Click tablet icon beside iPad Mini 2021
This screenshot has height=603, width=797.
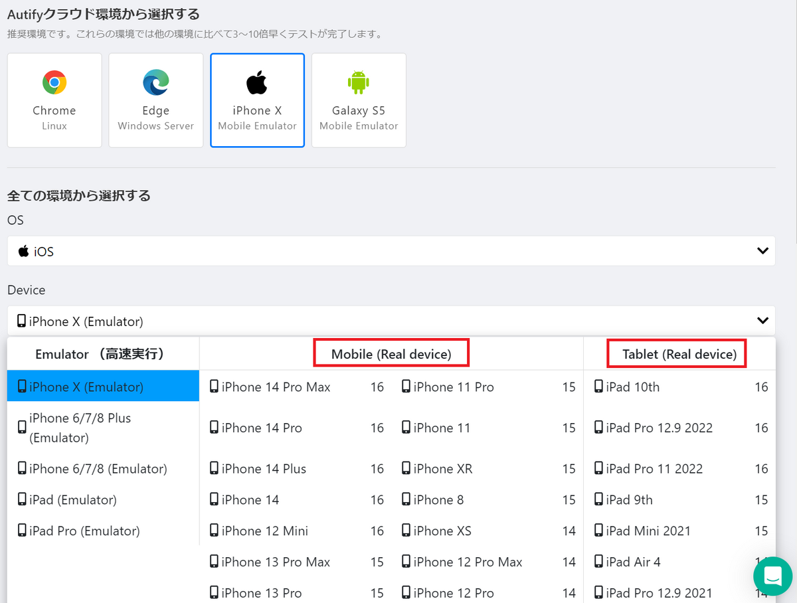[x=598, y=531]
